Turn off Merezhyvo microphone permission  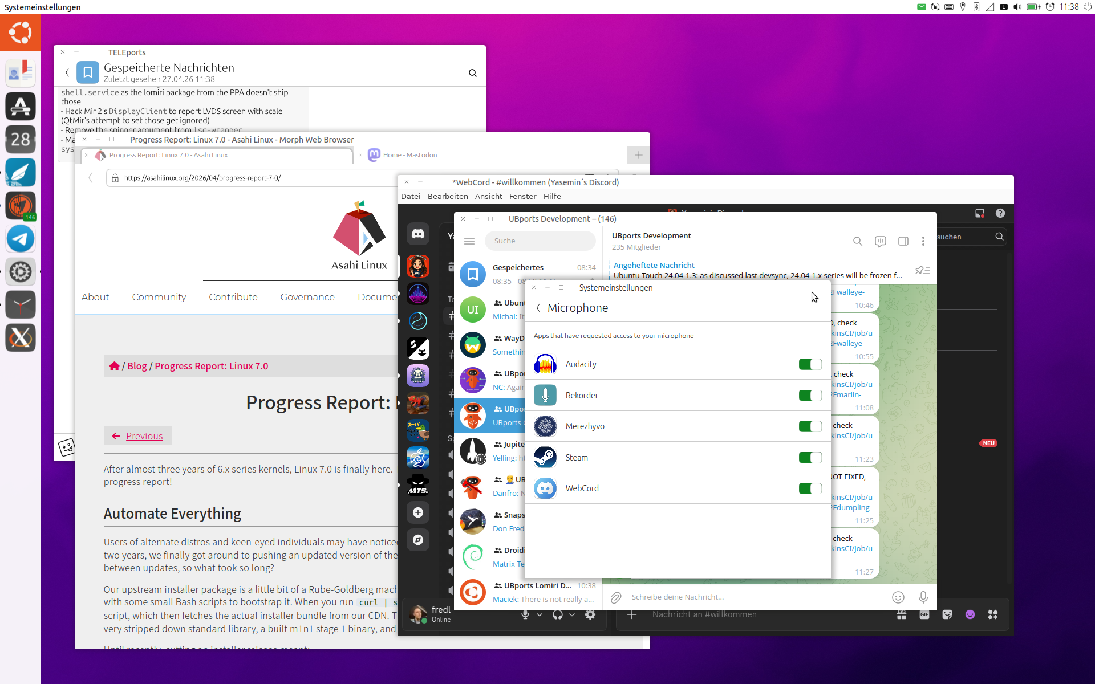810,426
